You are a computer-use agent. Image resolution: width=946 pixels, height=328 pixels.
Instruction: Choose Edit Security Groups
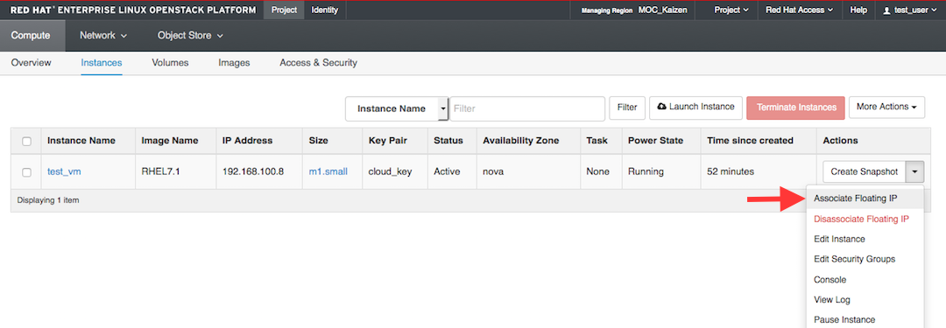(x=865, y=259)
